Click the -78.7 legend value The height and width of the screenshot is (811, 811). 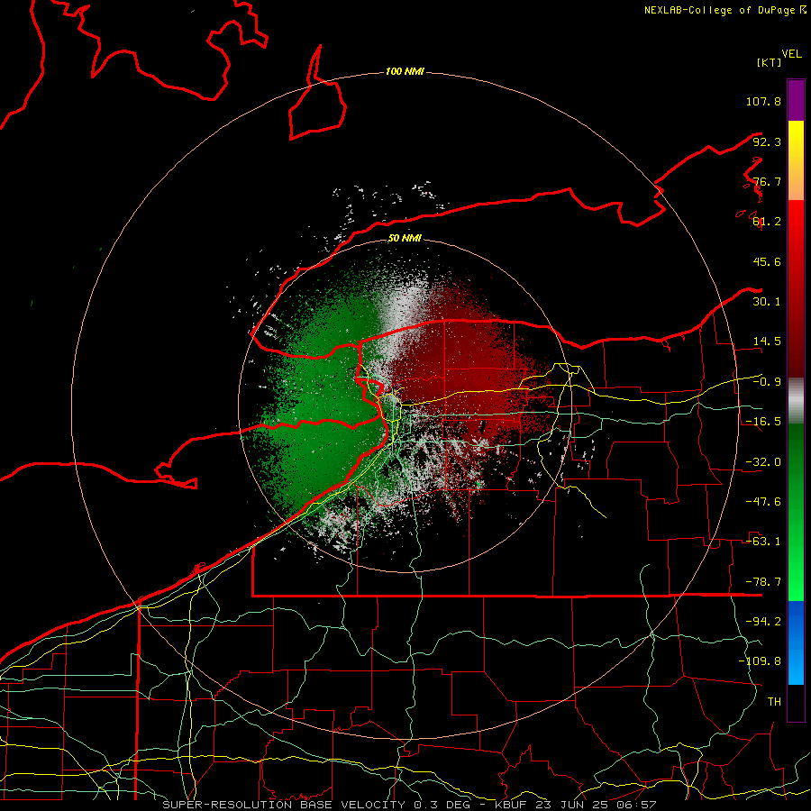pyautogui.click(x=763, y=582)
